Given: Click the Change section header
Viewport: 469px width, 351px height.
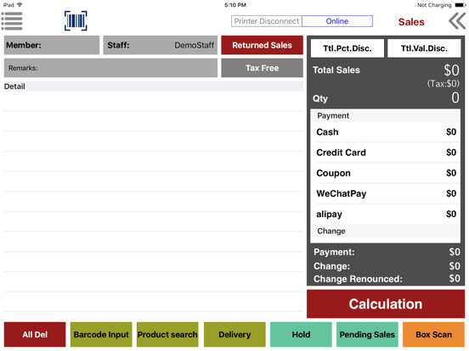Looking at the screenshot, I should (386, 231).
